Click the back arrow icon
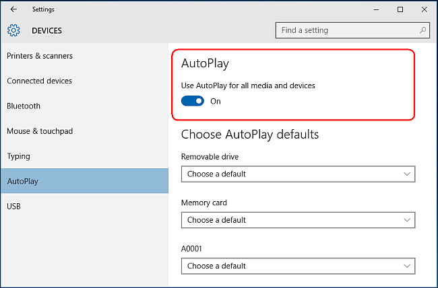The image size is (438, 288). (x=13, y=9)
